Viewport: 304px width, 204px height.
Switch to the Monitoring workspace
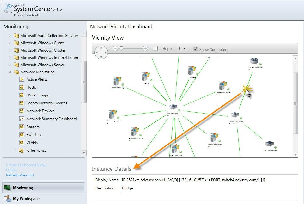pyautogui.click(x=43, y=188)
